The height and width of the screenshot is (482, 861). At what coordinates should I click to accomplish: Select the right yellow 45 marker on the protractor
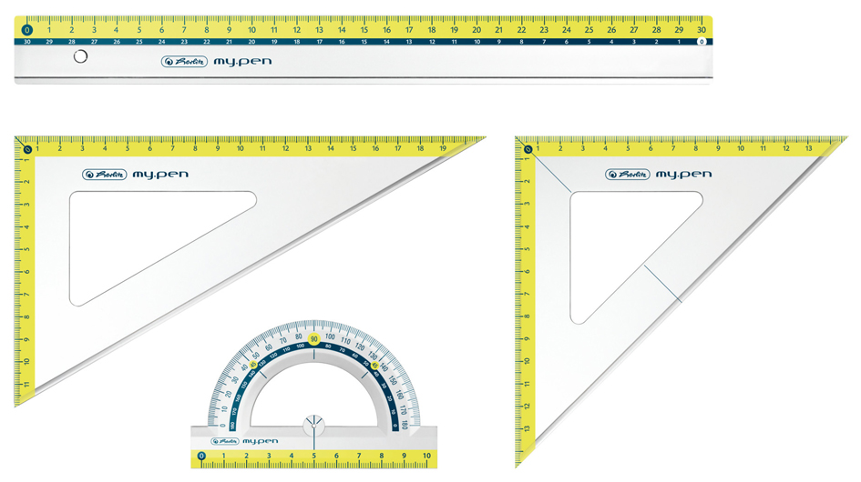[x=374, y=366]
